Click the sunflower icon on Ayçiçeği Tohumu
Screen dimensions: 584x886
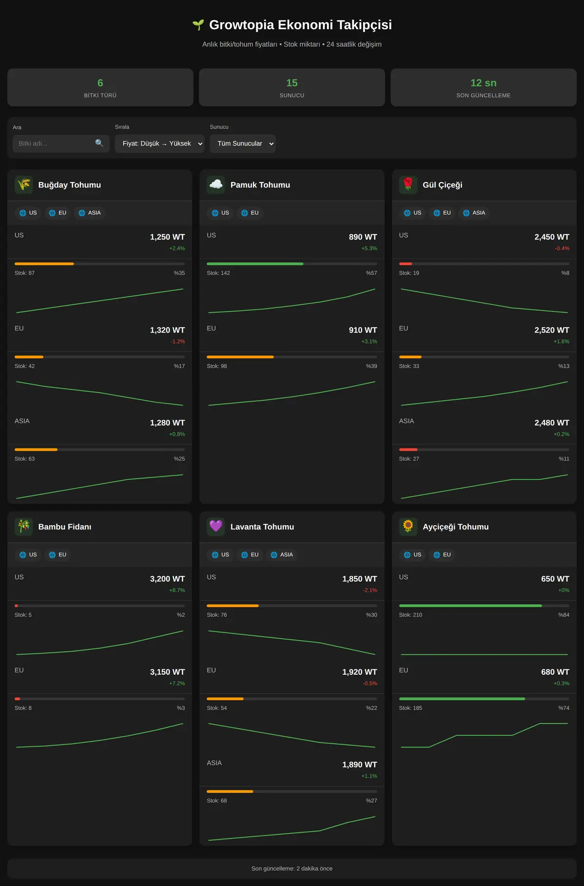pyautogui.click(x=408, y=527)
